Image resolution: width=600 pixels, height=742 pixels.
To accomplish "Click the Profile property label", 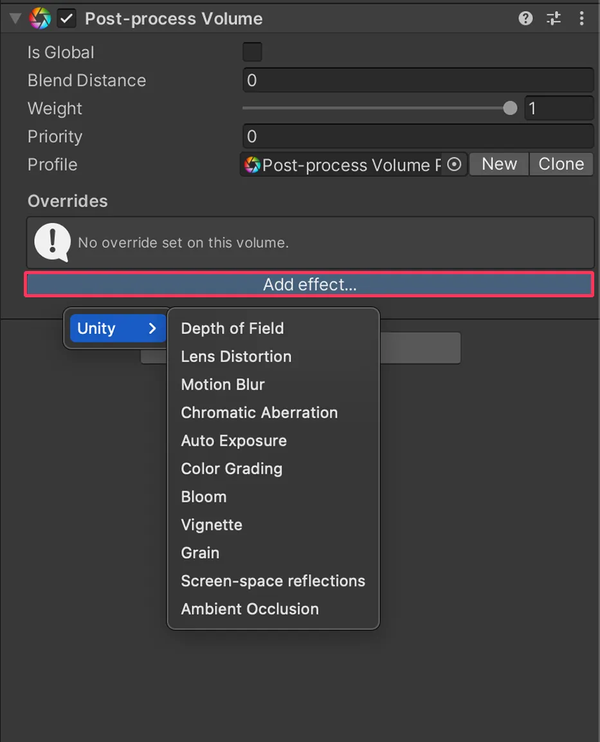I will (x=52, y=165).
